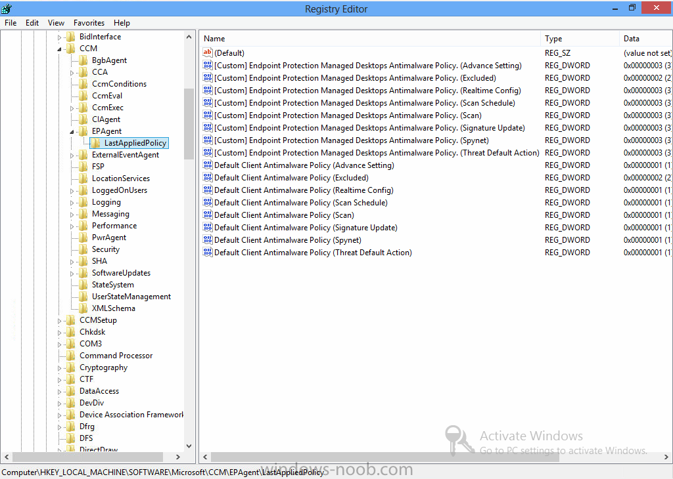
Task: Click the EPAgent folder icon
Action: [x=83, y=131]
